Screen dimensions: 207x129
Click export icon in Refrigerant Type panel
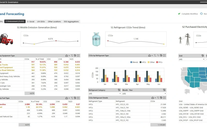(149, 55)
